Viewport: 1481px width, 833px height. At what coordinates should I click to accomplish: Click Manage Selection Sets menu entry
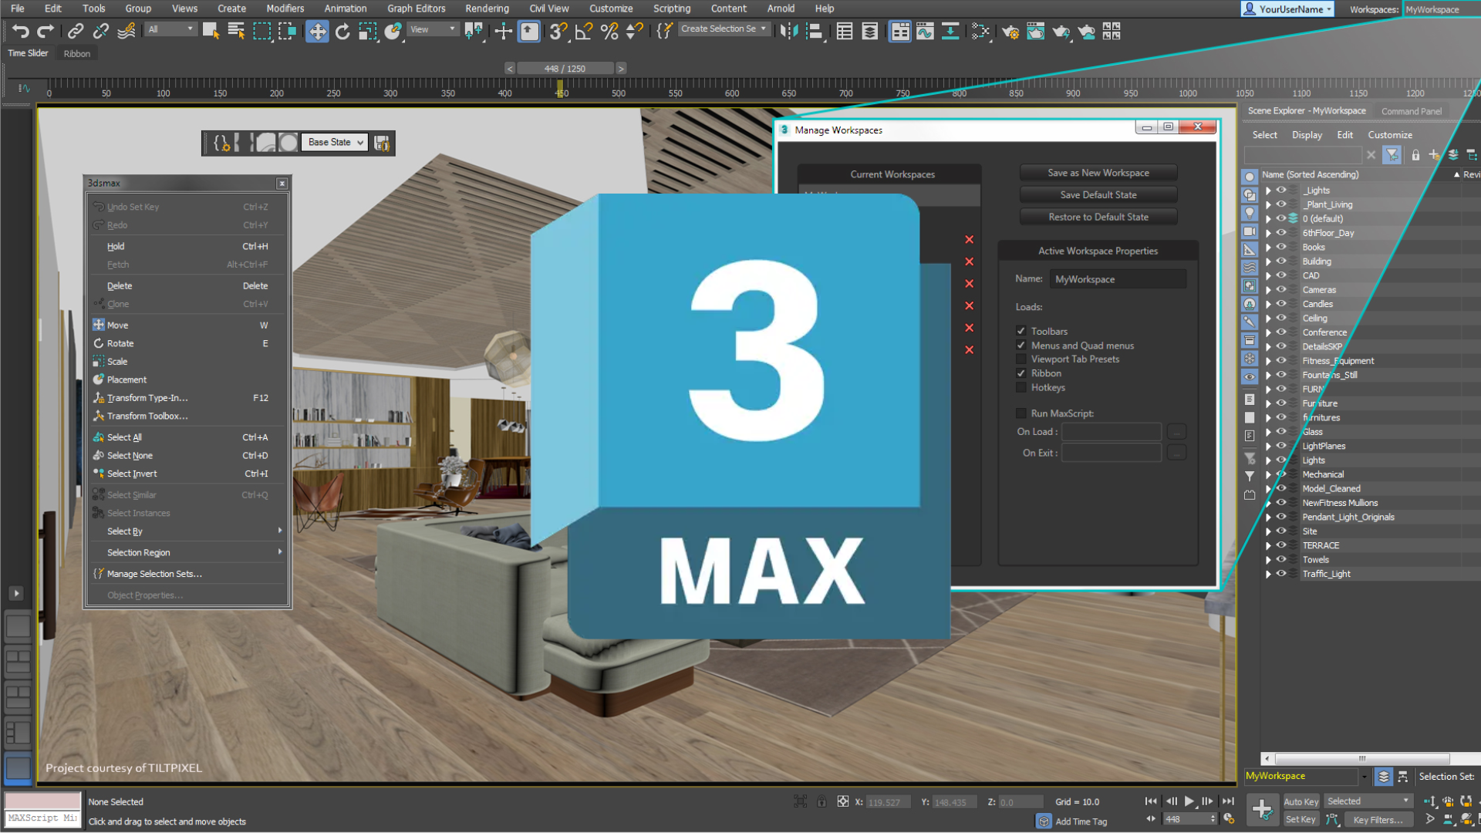(x=187, y=574)
